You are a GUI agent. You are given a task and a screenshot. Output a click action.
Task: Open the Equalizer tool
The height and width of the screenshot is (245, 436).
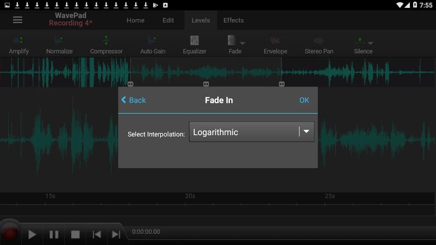click(194, 43)
